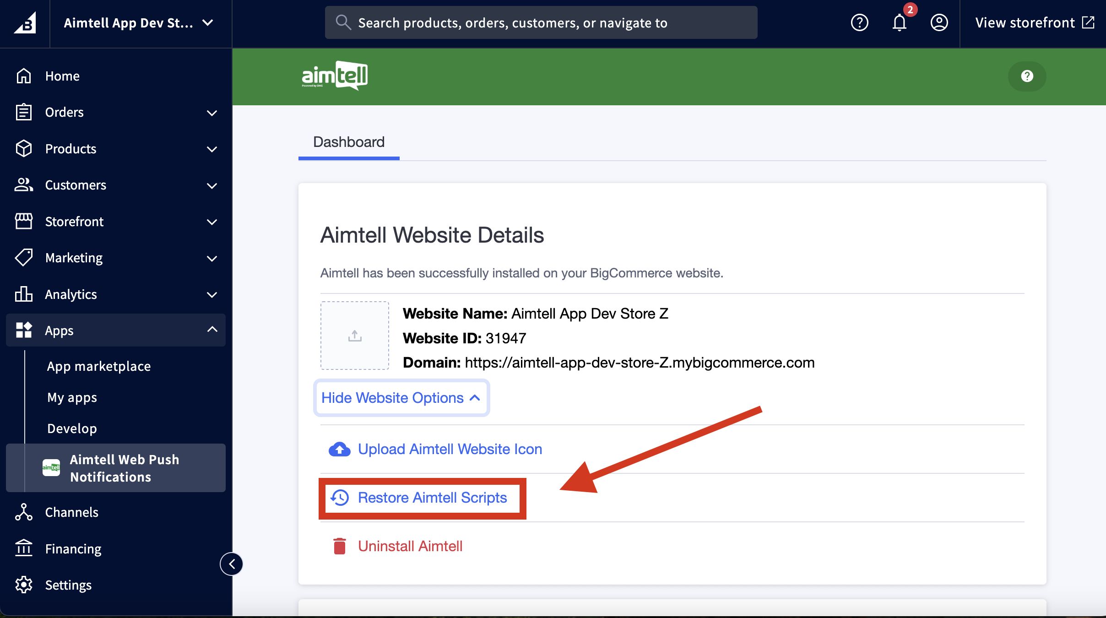Click the search products input field

(540, 23)
